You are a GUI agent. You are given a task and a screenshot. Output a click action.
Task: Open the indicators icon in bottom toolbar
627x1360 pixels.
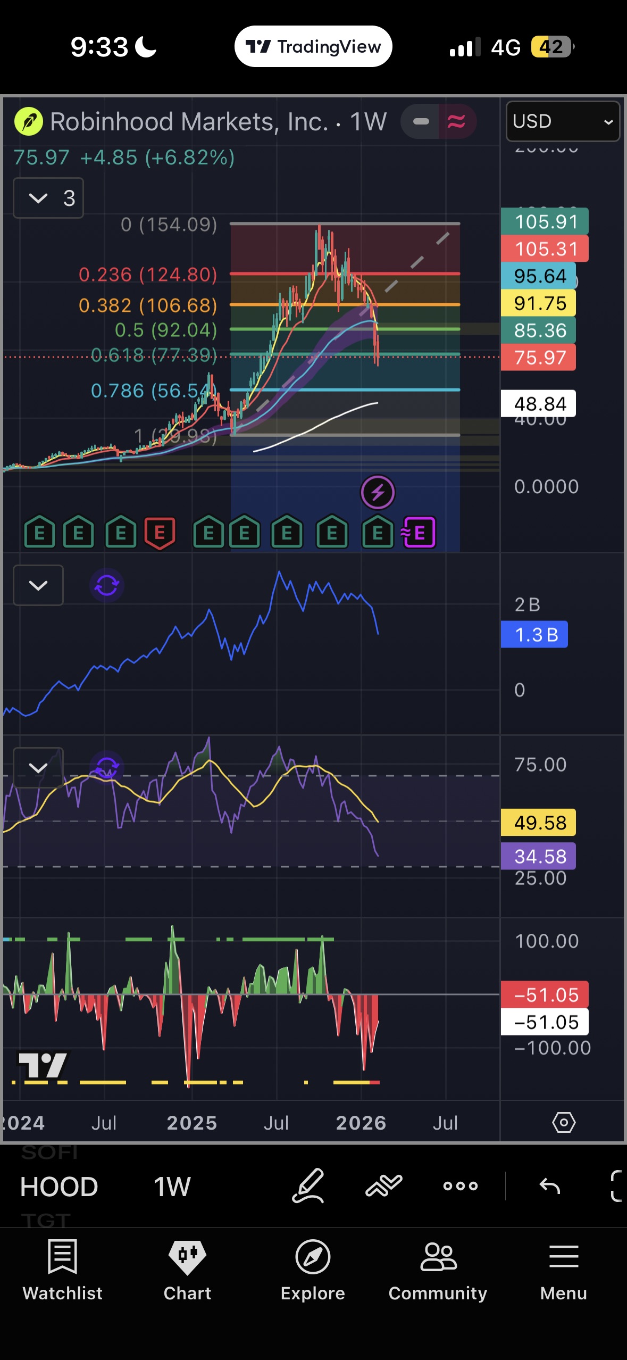[383, 1185]
